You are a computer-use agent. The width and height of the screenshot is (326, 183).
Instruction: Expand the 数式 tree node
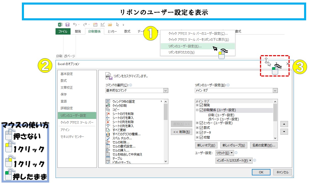pyautogui.click(x=197, y=128)
